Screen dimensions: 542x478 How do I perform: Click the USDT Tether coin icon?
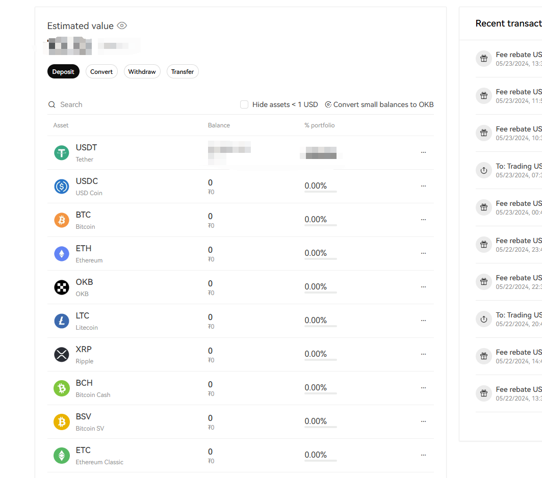click(x=62, y=153)
